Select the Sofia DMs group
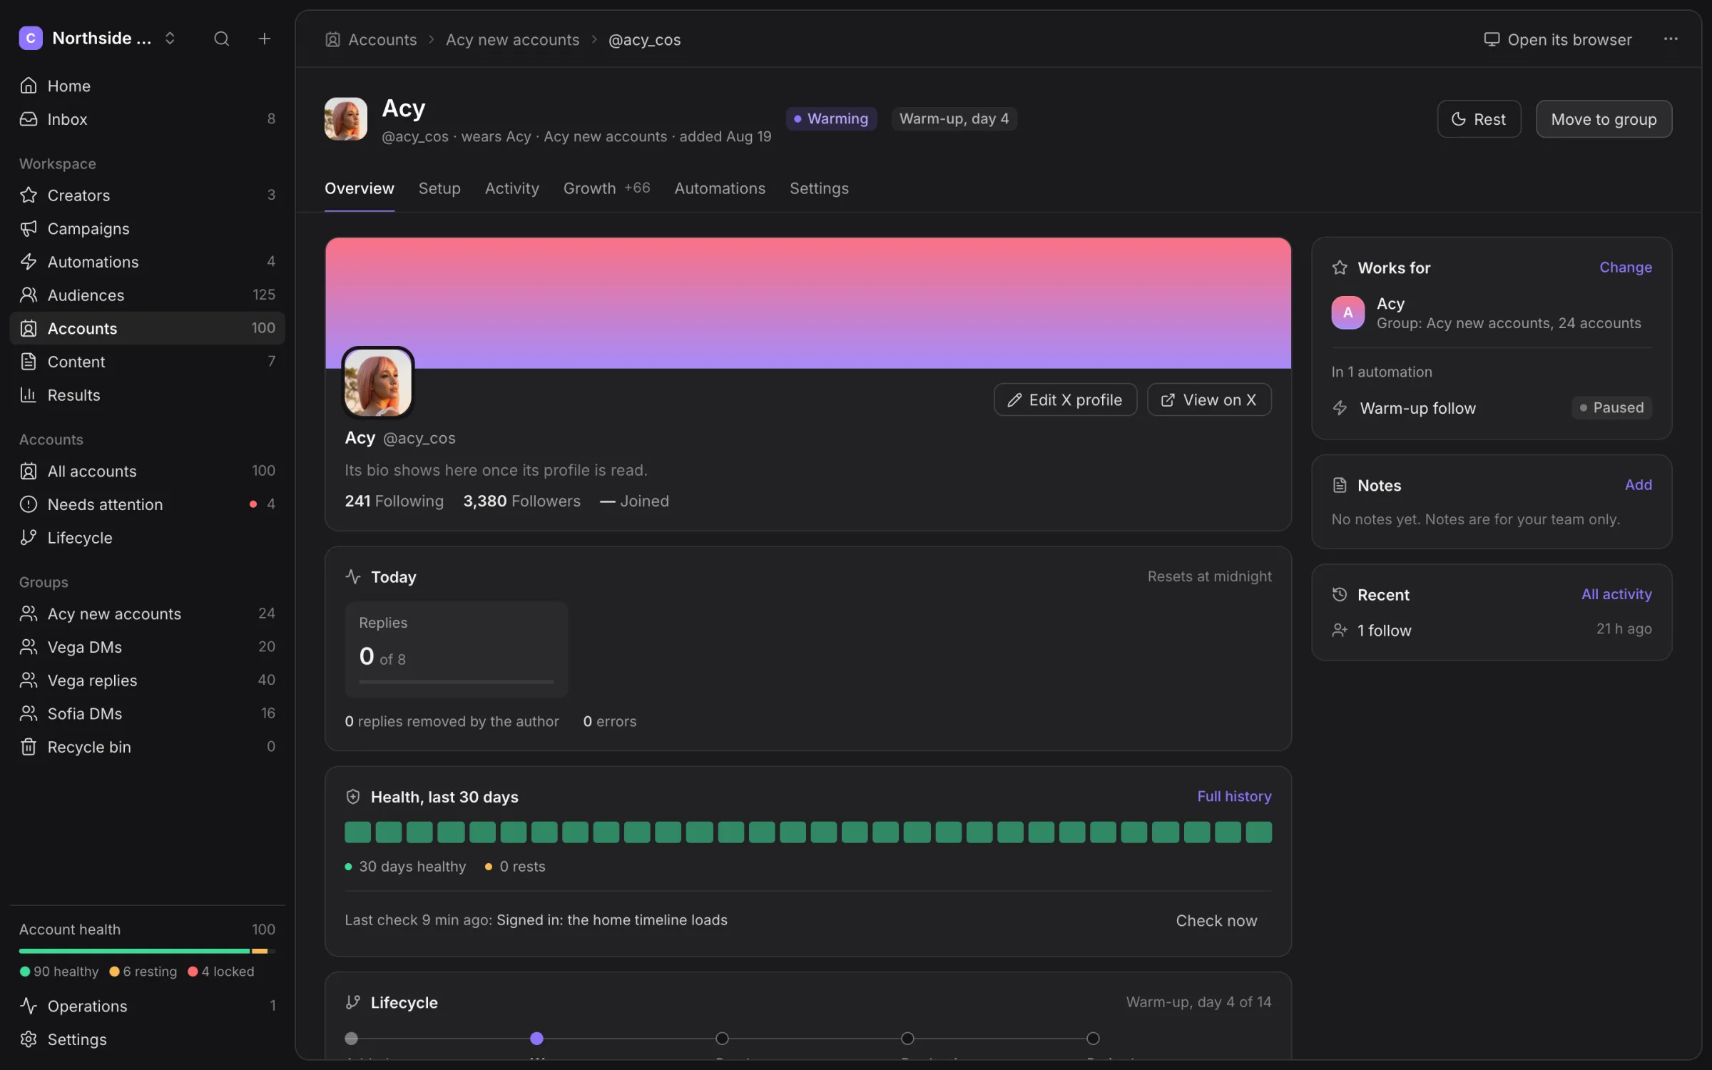1712x1070 pixels. point(147,713)
